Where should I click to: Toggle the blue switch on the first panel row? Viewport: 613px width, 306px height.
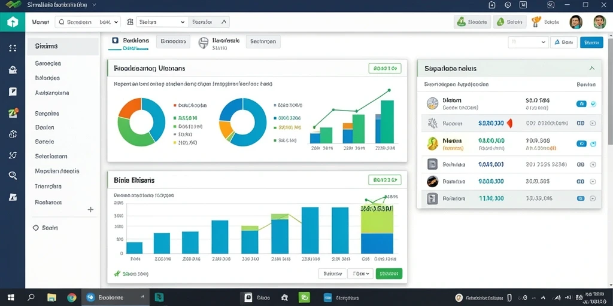pyautogui.click(x=581, y=104)
